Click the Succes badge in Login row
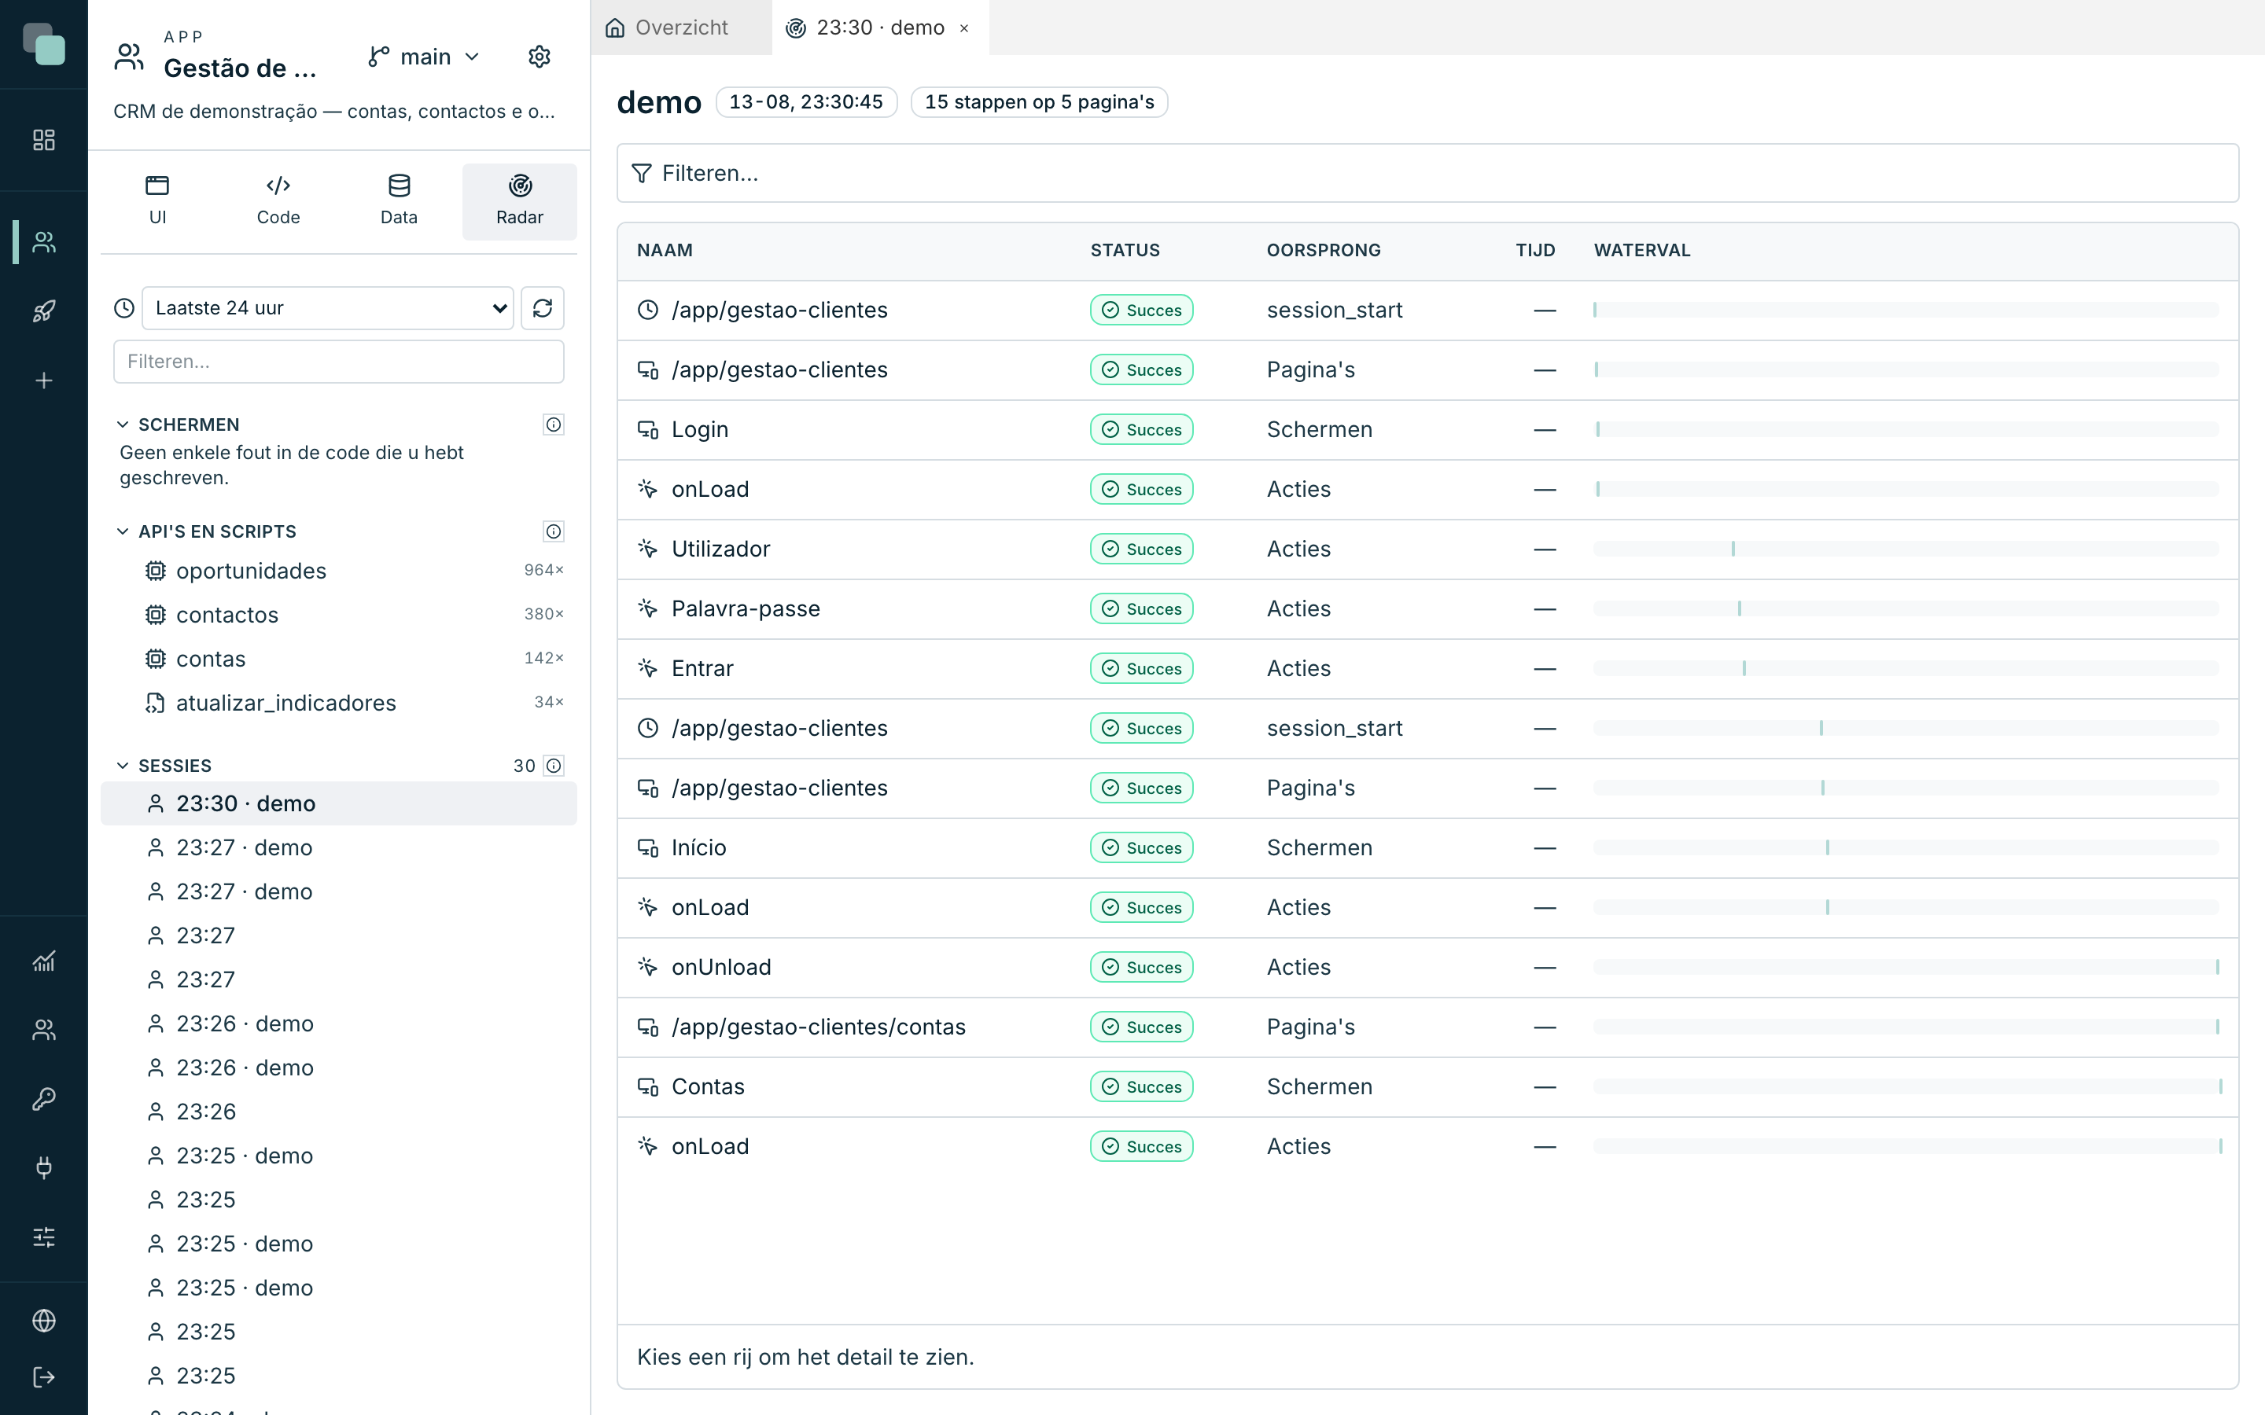This screenshot has height=1415, width=2265. (x=1141, y=429)
